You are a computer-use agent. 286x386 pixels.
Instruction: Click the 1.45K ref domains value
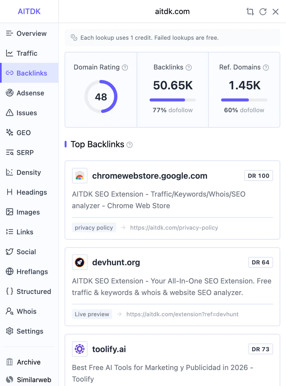point(244,85)
